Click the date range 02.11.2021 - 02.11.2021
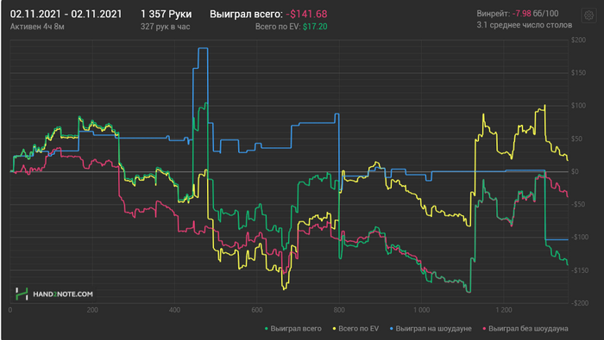This screenshot has height=340, width=604. pos(66,15)
